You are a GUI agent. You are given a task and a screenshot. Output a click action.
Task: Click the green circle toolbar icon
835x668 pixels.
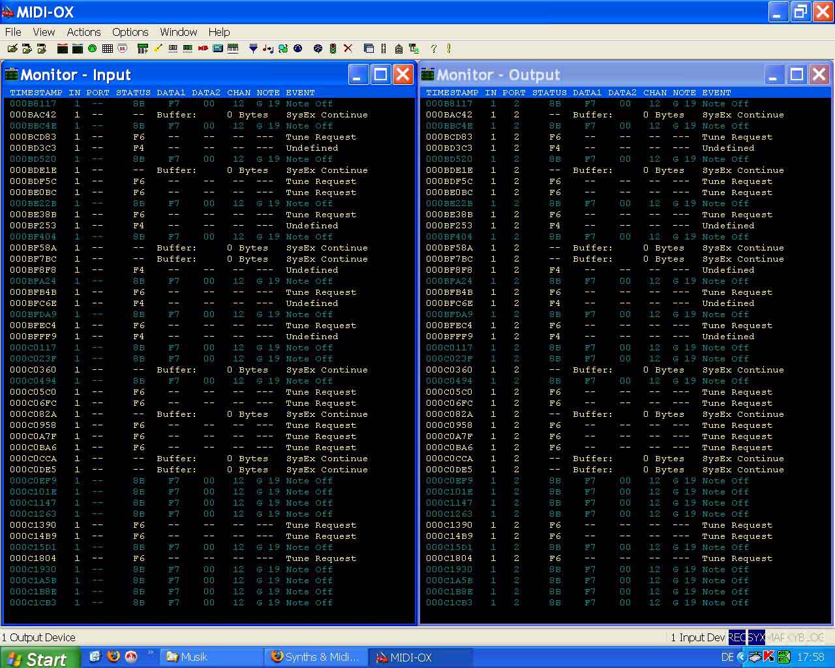point(93,48)
